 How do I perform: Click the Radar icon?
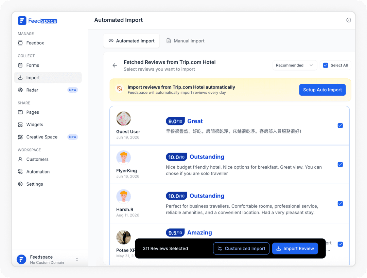[20, 90]
